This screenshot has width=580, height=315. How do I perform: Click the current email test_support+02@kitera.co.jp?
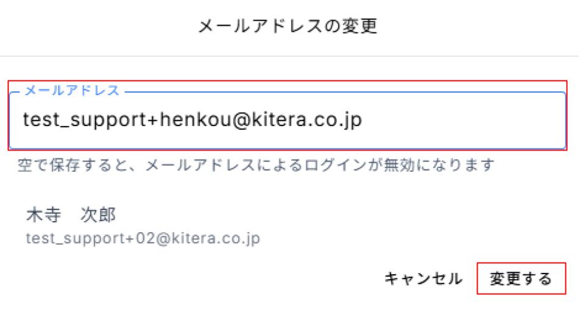[x=143, y=238]
